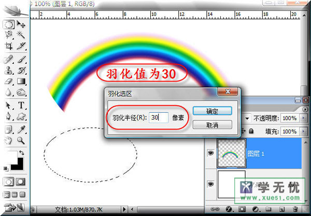The width and height of the screenshot is (311, 216).
Task: Select the Magic Wand tool
Action: (x=21, y=35)
